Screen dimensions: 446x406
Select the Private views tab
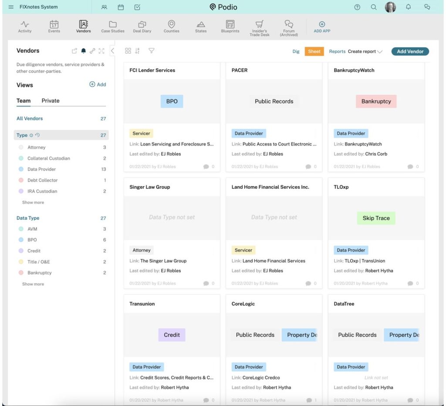[51, 101]
